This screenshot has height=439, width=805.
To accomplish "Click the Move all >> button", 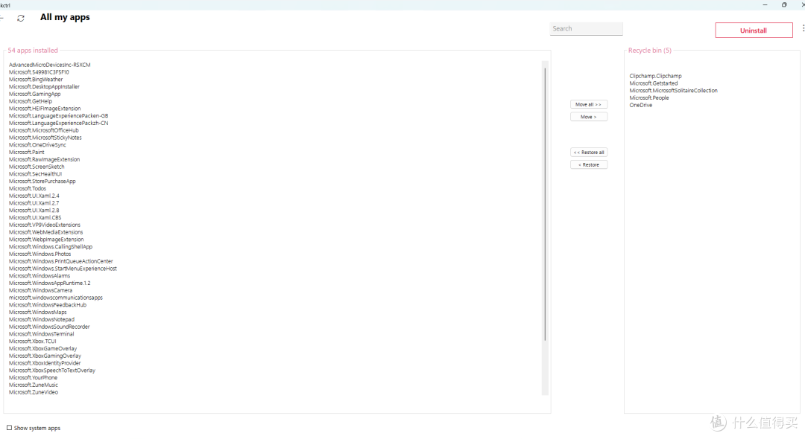I will 588,104.
